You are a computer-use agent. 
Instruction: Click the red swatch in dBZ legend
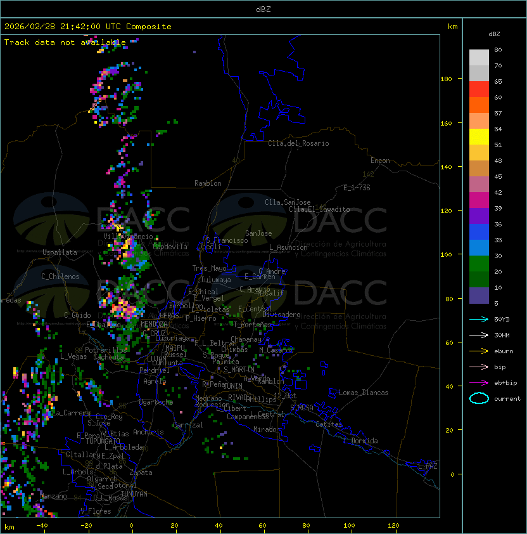click(x=479, y=89)
